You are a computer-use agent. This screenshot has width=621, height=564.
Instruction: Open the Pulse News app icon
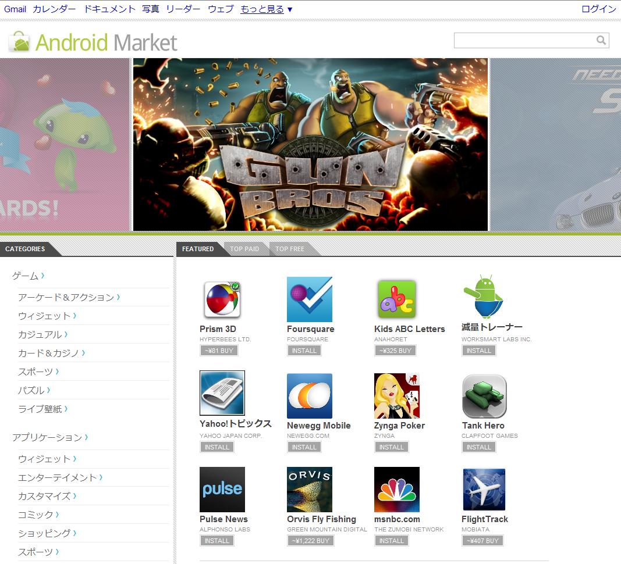[222, 490]
